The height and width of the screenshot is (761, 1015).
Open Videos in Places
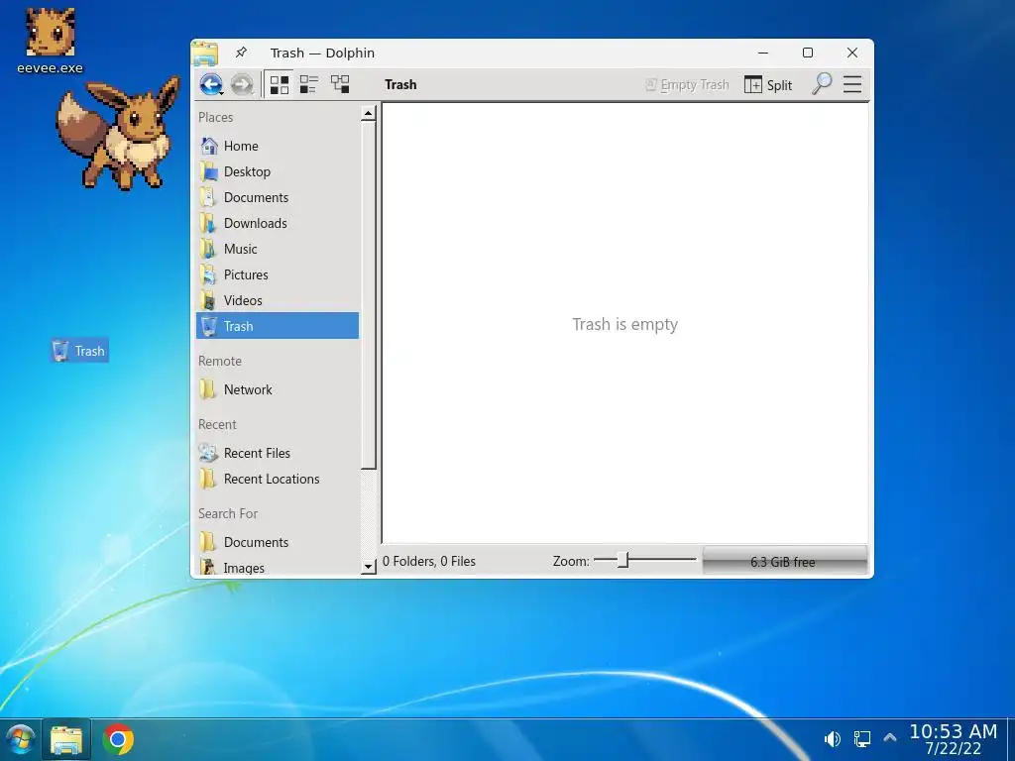pyautogui.click(x=278, y=300)
